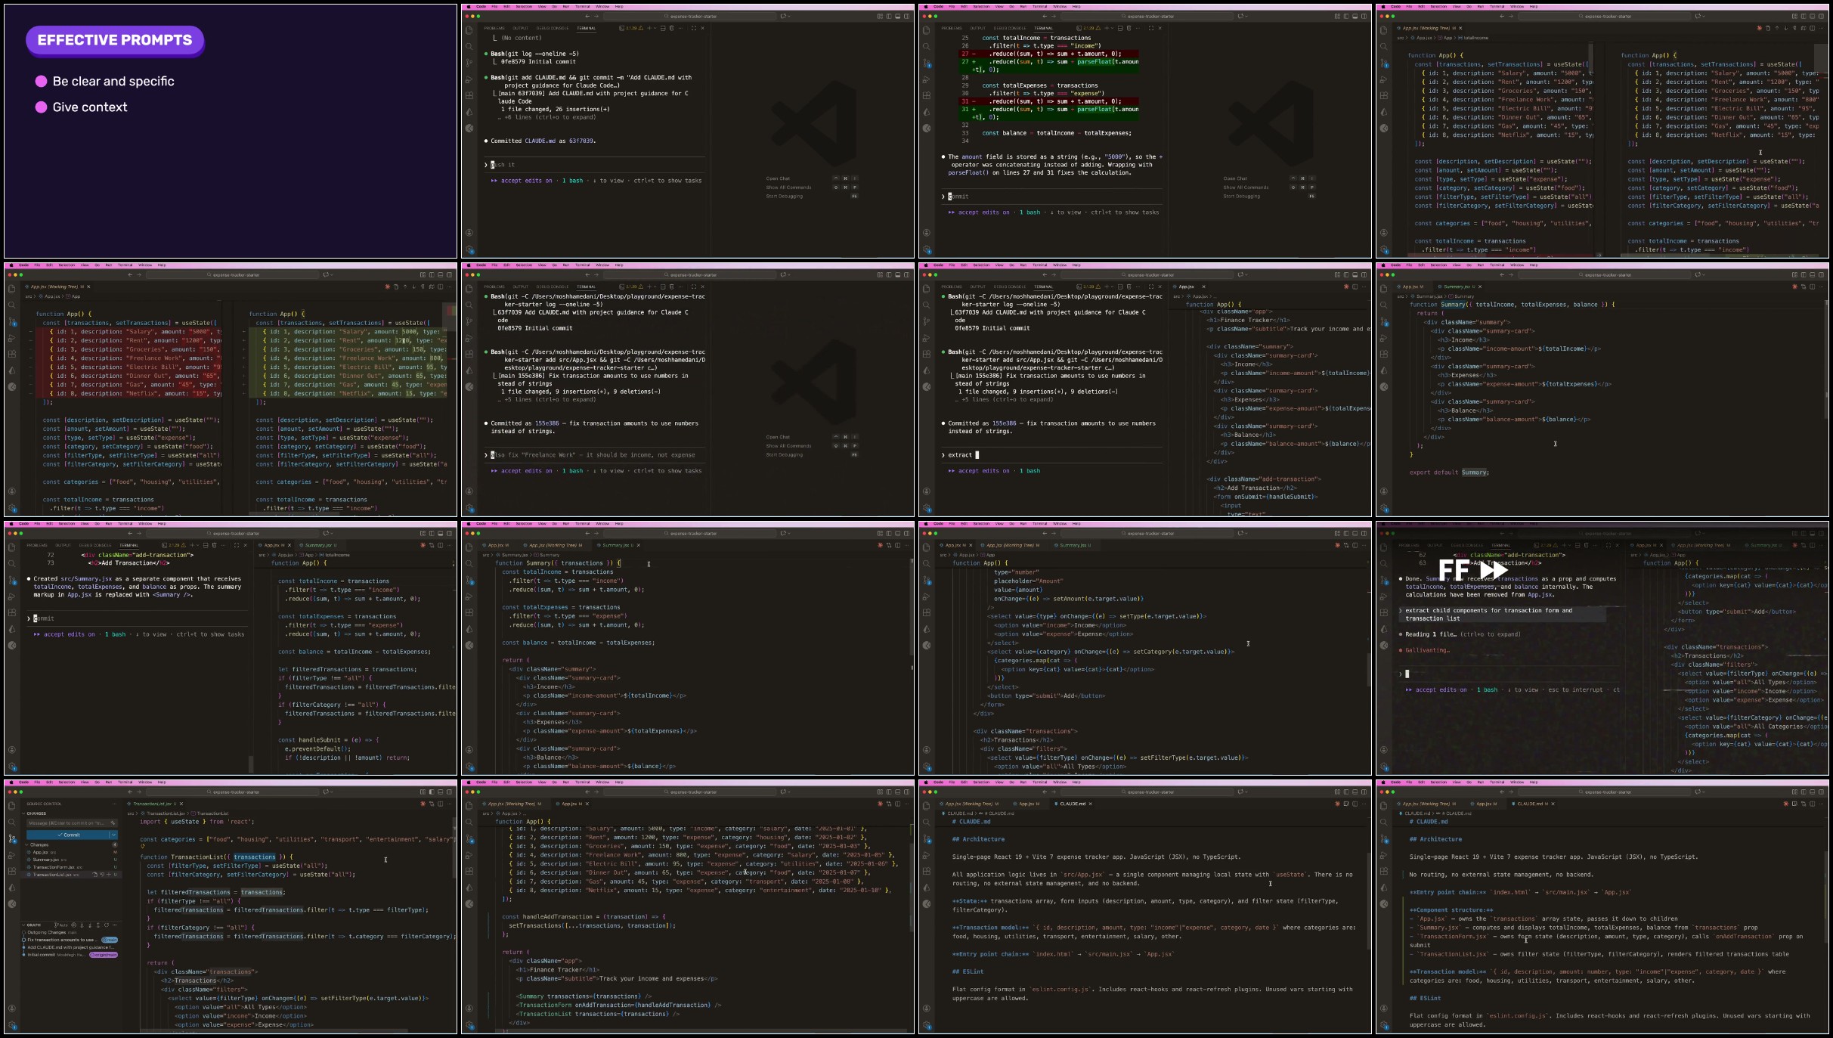Click the origin/main branch badge

pos(104,955)
